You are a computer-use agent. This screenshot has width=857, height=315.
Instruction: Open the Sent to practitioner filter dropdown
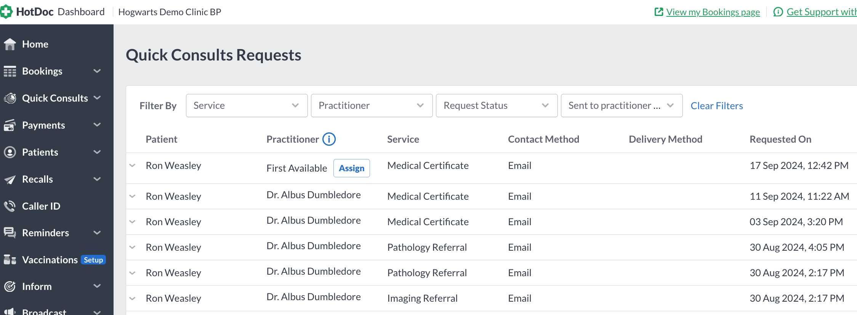pos(622,105)
